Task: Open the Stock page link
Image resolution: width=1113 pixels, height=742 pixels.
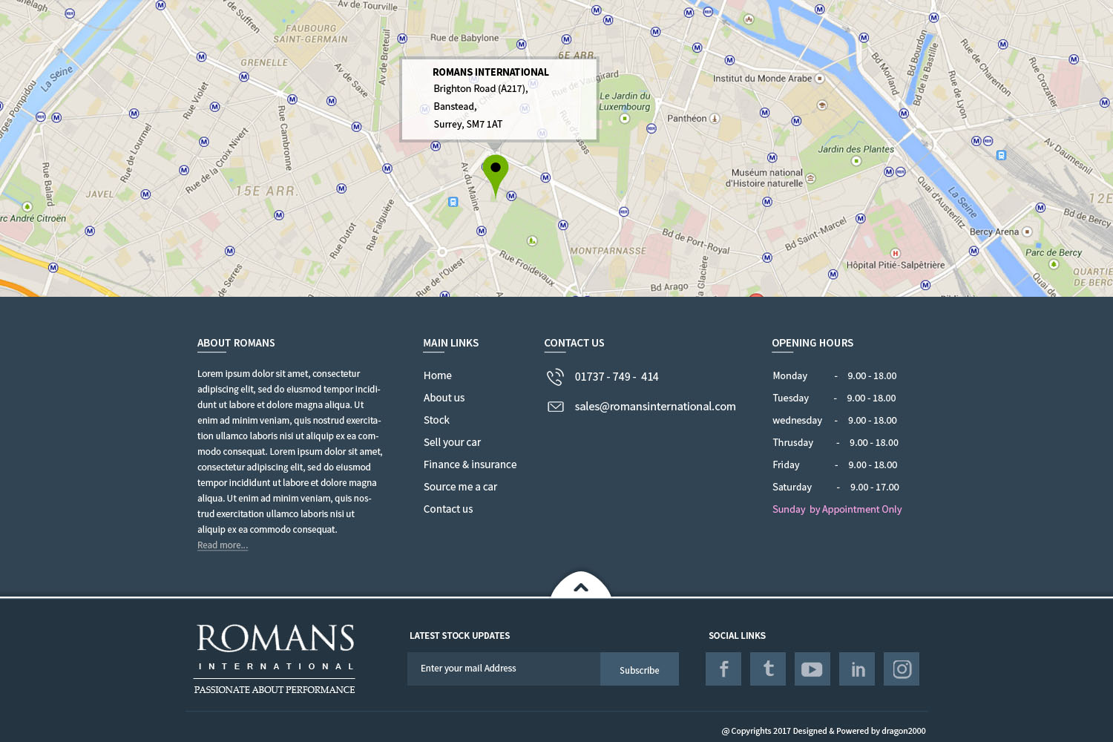Action: pyautogui.click(x=436, y=420)
